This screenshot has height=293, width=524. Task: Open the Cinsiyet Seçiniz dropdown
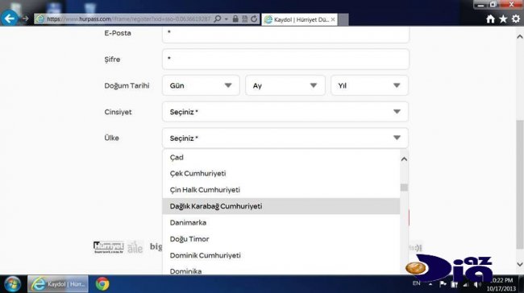(285, 112)
